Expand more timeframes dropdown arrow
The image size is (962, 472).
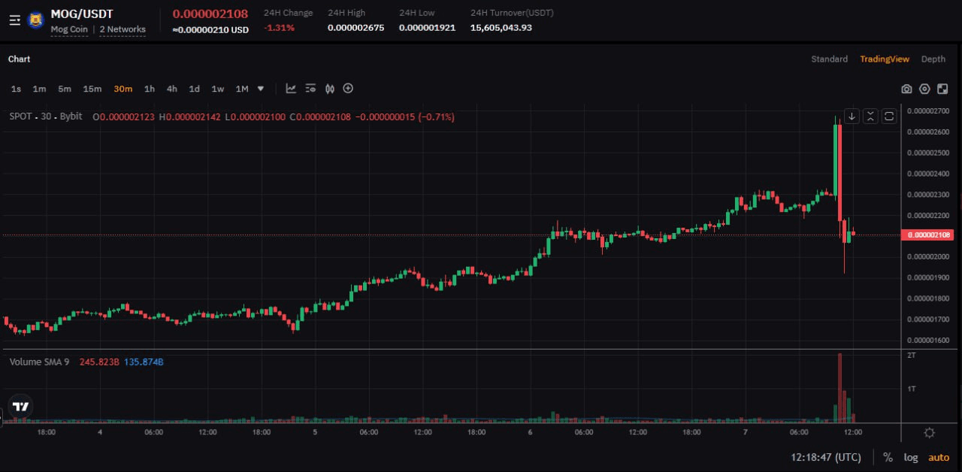point(261,89)
